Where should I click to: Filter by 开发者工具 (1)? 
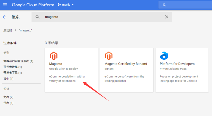coord(12,73)
